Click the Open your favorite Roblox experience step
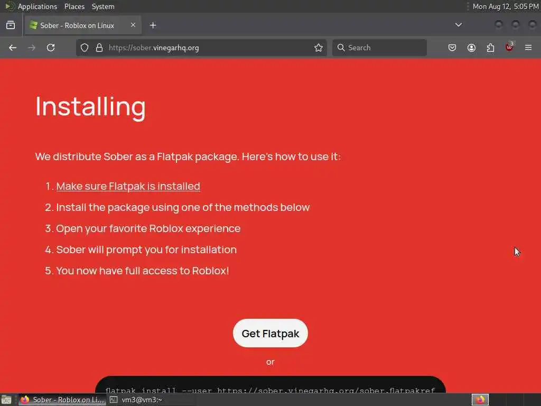Image resolution: width=541 pixels, height=406 pixels. tap(148, 228)
